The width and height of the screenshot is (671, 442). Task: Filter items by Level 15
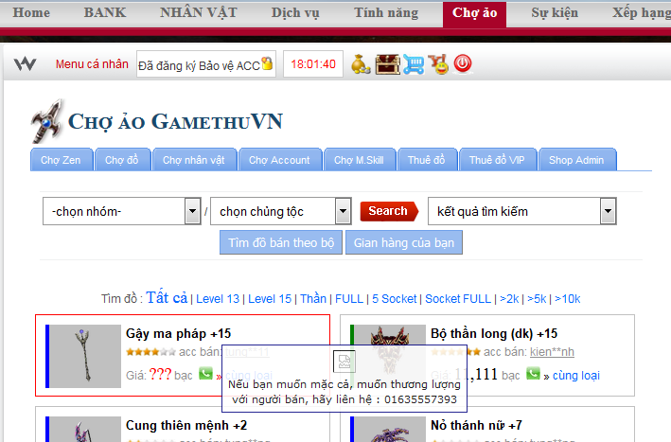click(x=270, y=299)
